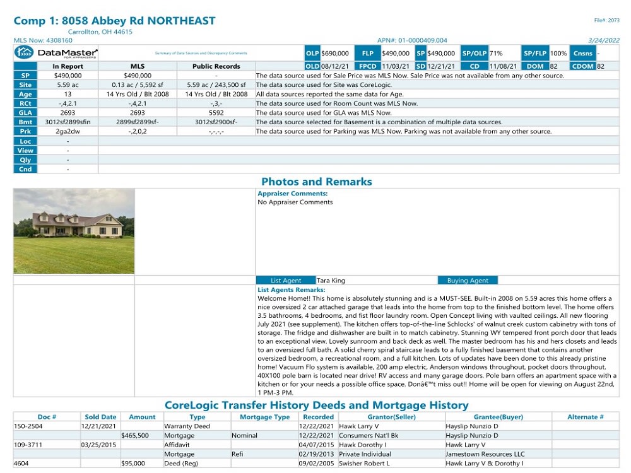Click SP/OLP value '71%'
This screenshot has width=631, height=473.
click(496, 53)
